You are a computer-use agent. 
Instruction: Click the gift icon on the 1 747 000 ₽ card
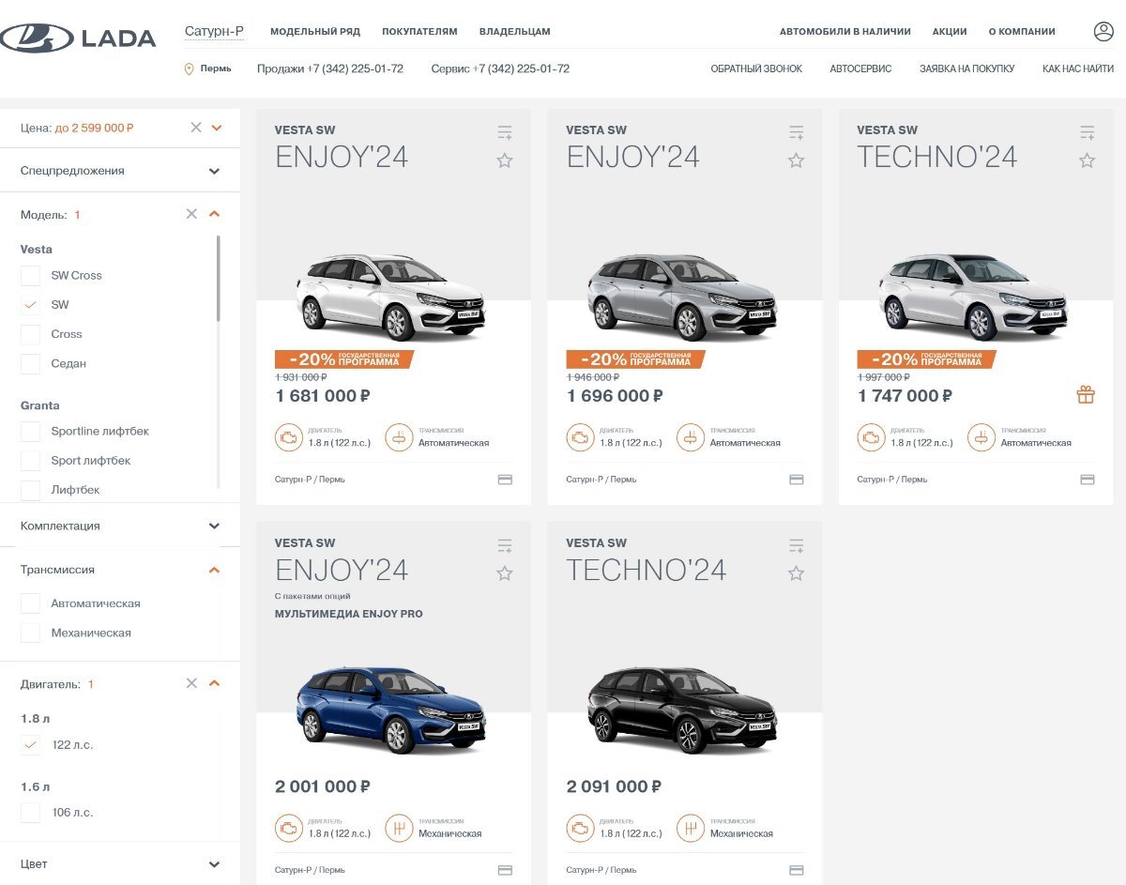tap(1086, 394)
